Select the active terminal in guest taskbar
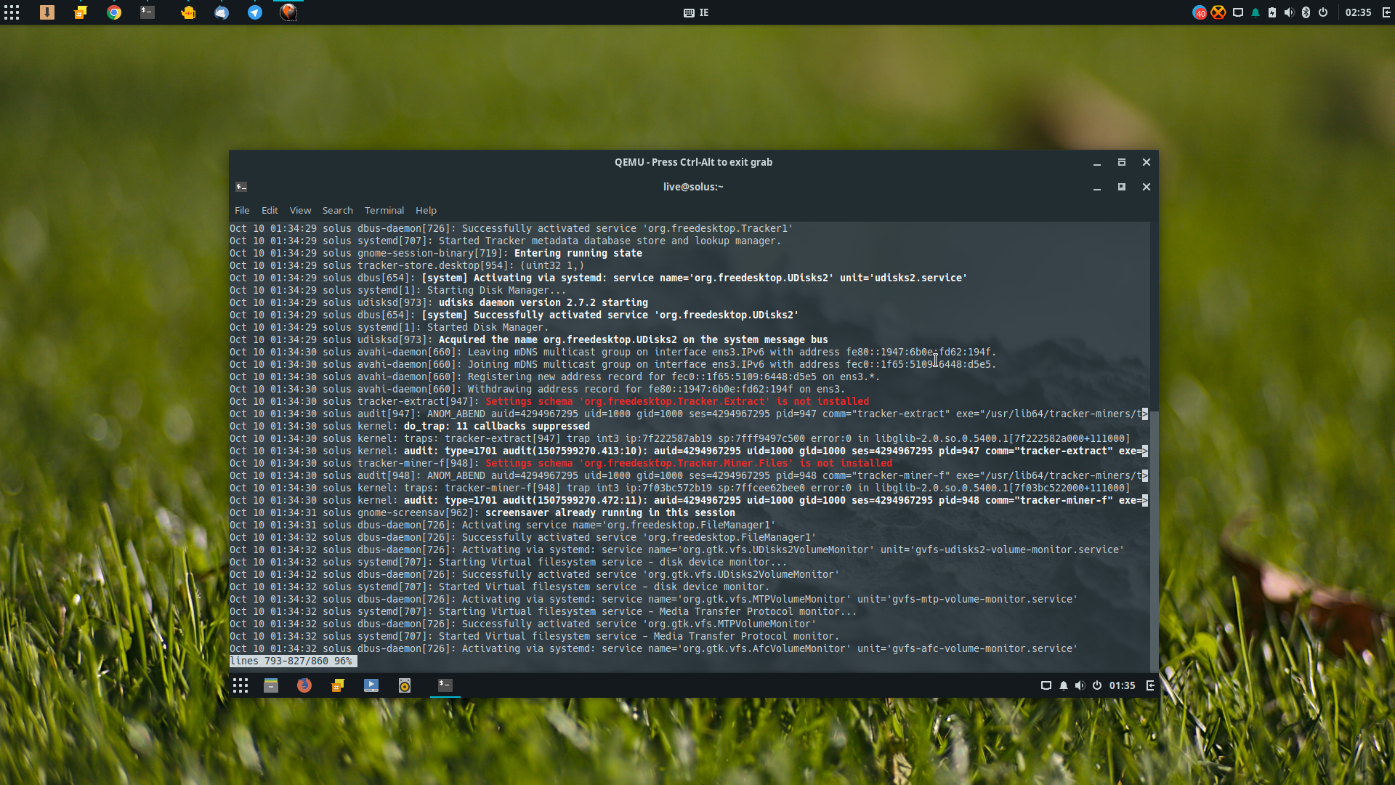This screenshot has height=785, width=1395. click(445, 685)
